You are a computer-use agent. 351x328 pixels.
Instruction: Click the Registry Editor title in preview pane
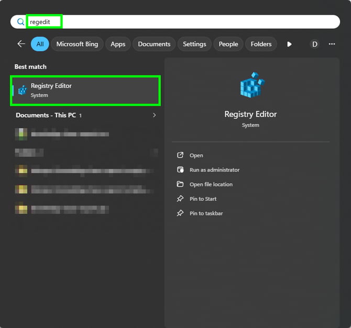pos(250,114)
